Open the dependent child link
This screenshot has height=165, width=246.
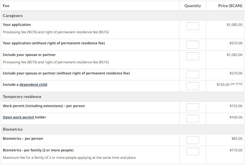click(x=33, y=85)
